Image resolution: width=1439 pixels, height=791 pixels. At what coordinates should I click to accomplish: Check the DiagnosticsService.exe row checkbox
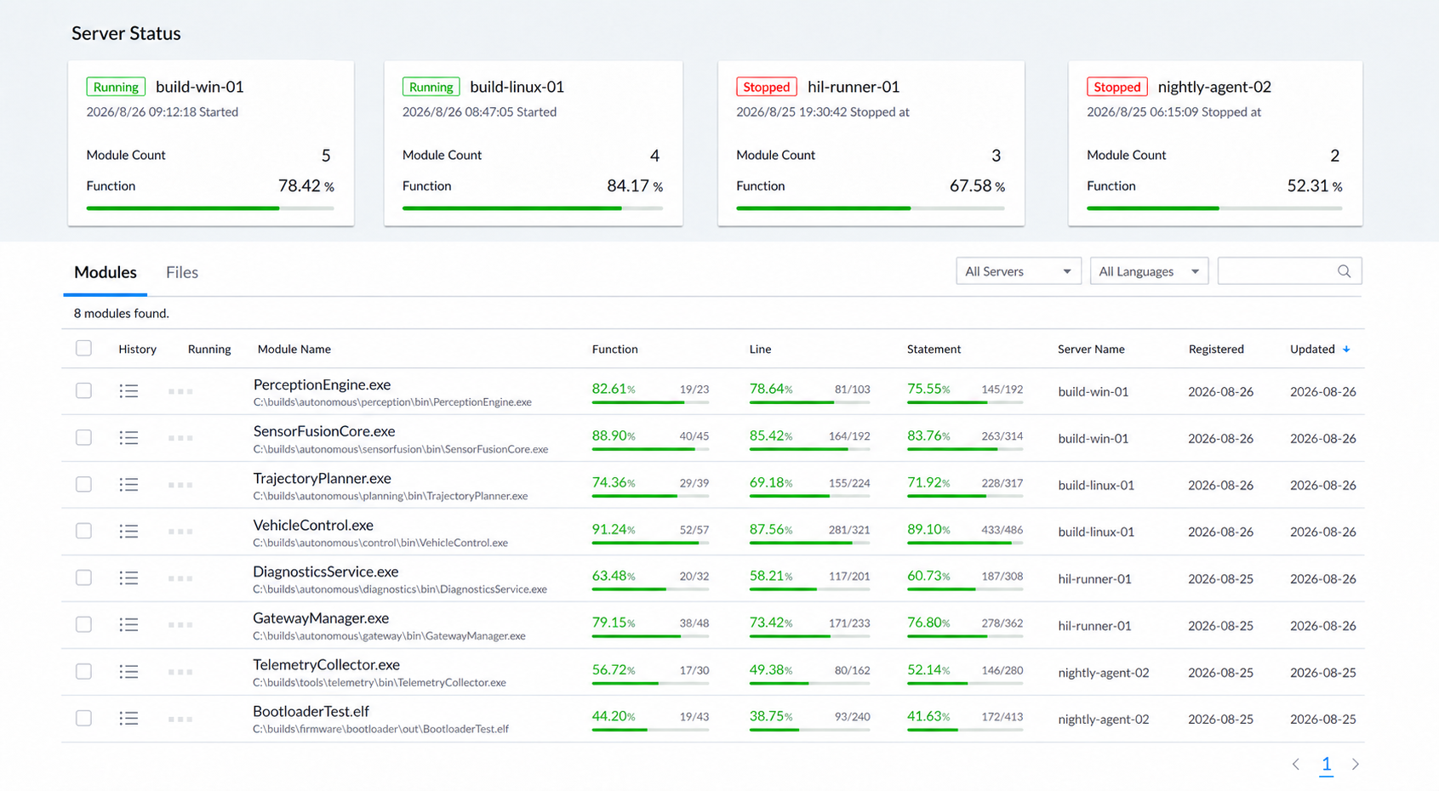(83, 578)
